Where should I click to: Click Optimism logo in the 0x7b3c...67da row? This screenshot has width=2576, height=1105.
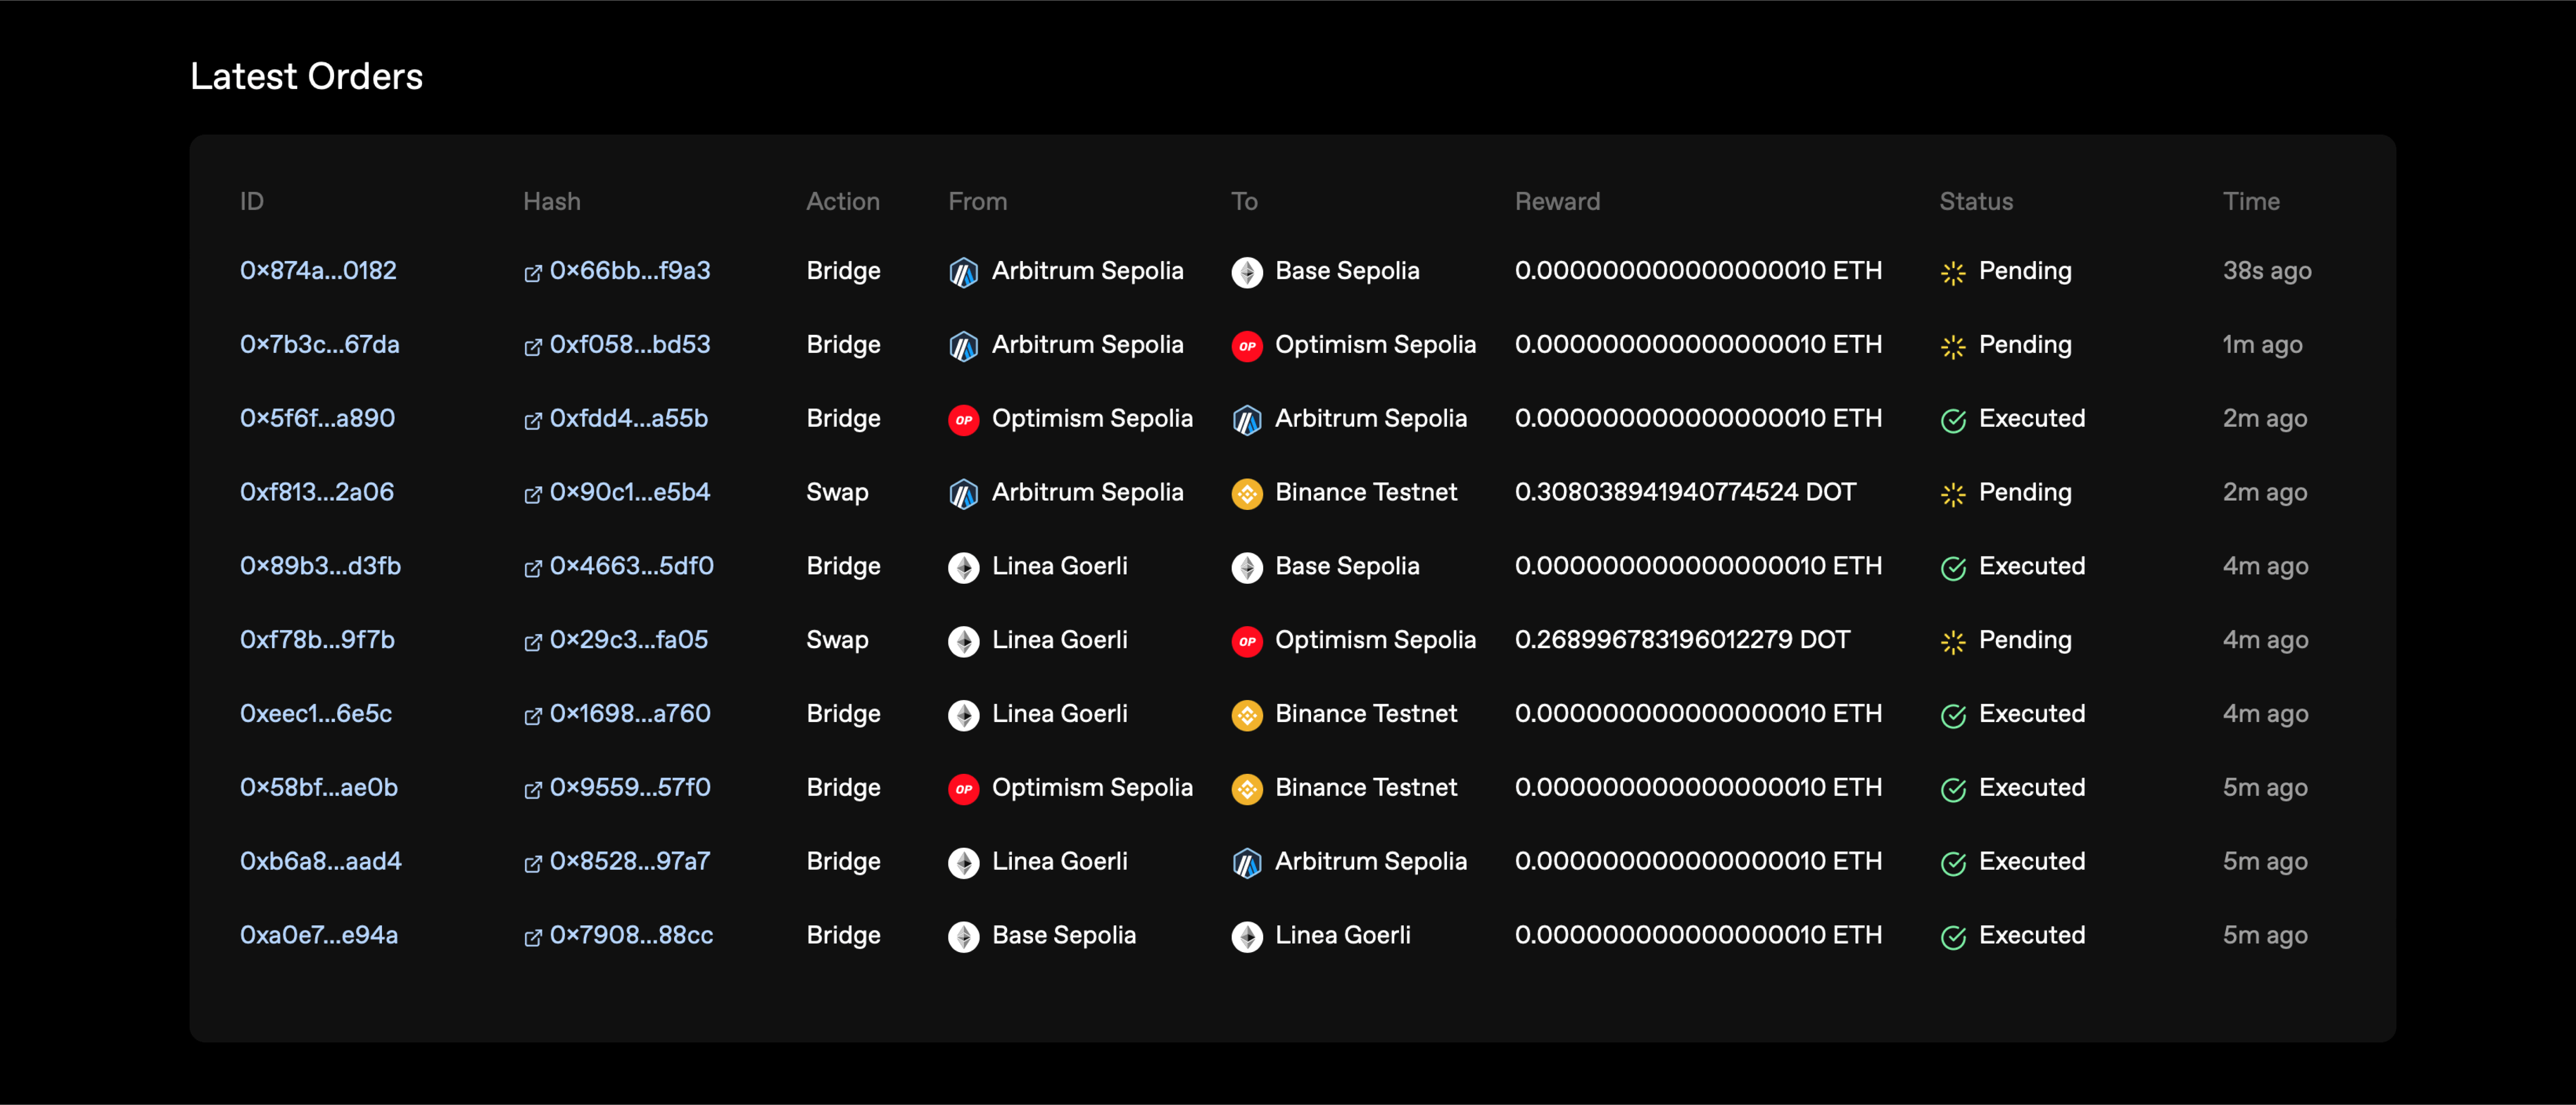tap(1246, 346)
